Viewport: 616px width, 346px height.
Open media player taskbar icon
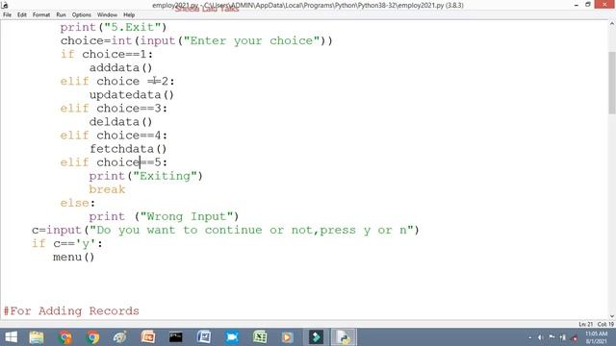click(287, 337)
